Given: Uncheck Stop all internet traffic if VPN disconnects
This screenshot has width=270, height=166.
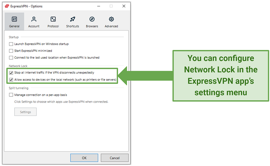Looking at the screenshot, I should pyautogui.click(x=11, y=72).
